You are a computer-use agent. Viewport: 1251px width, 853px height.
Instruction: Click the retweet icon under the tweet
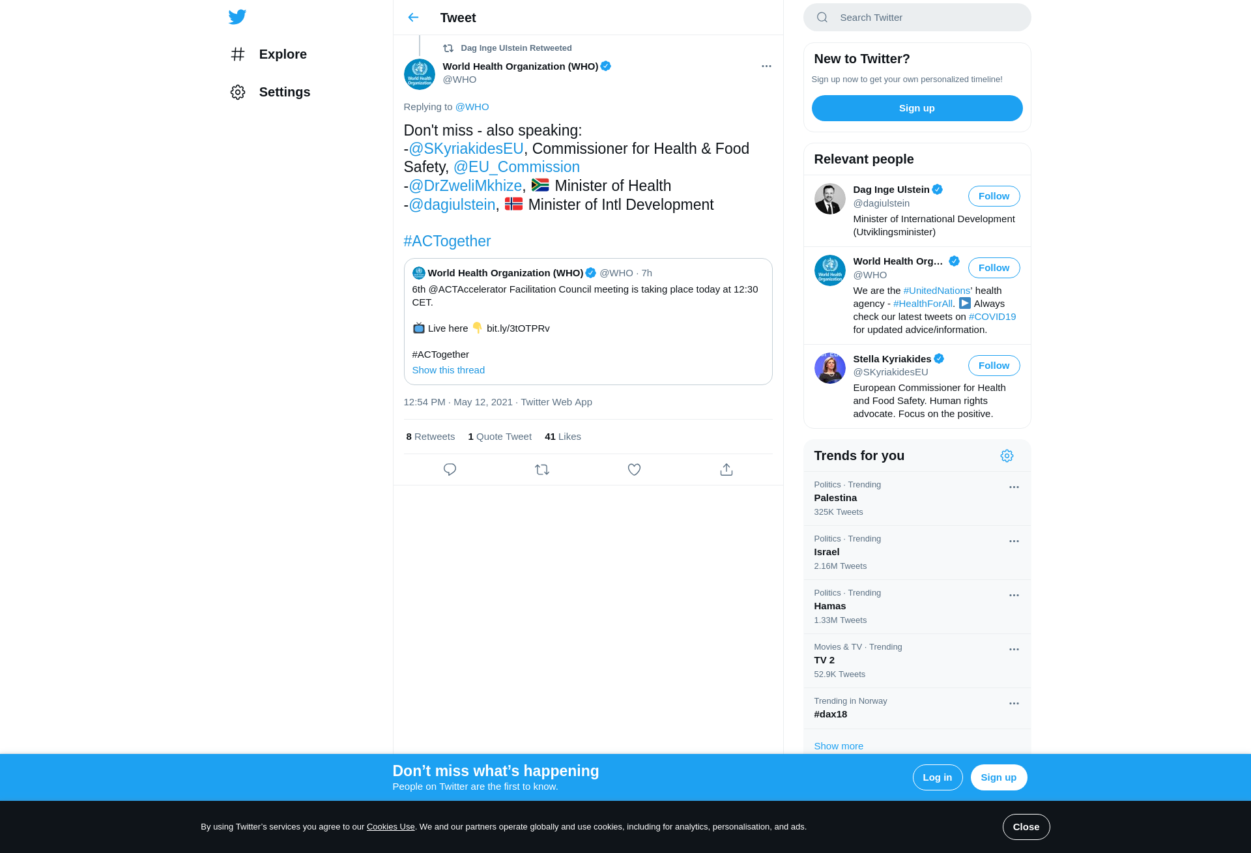542,469
